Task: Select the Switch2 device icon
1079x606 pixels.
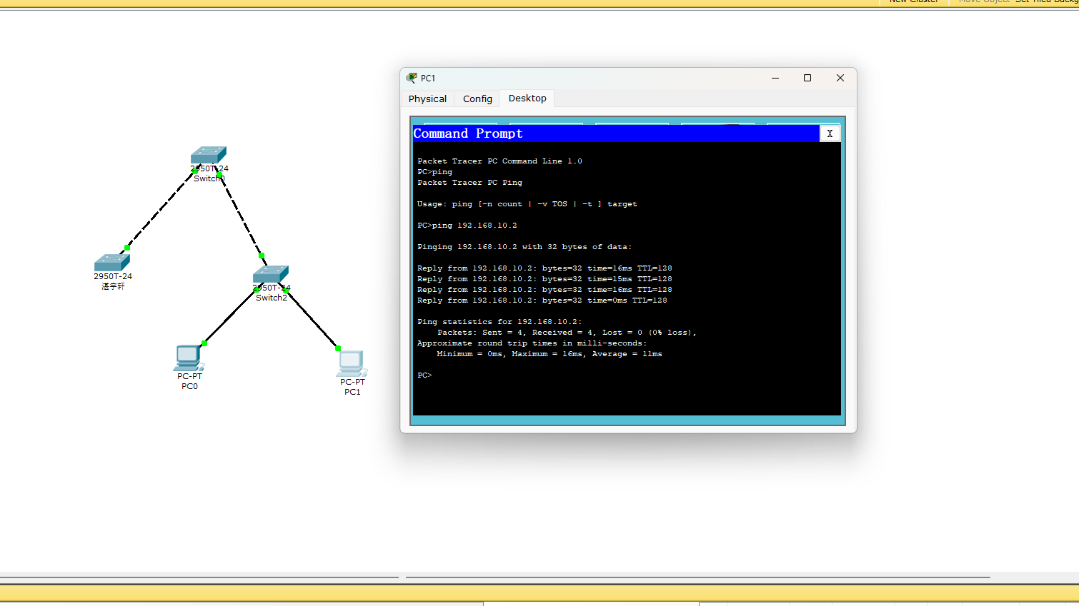Action: 271,274
